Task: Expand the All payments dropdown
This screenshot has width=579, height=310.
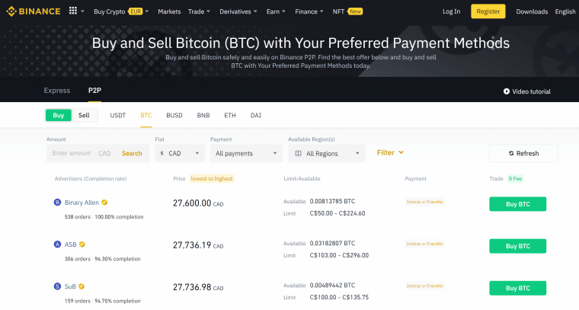Action: (245, 153)
